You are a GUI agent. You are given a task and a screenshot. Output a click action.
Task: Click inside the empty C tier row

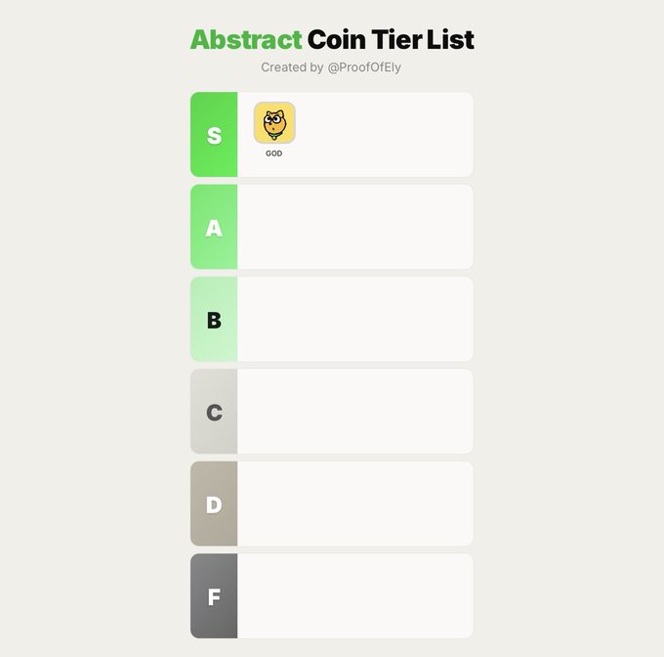(x=354, y=412)
